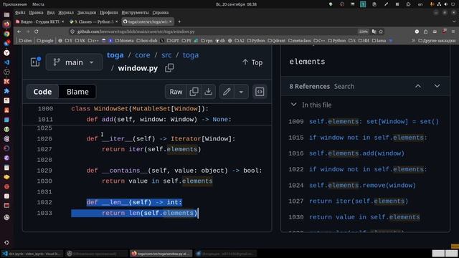Select the Code view tab
The height and width of the screenshot is (258, 459).
(42, 92)
